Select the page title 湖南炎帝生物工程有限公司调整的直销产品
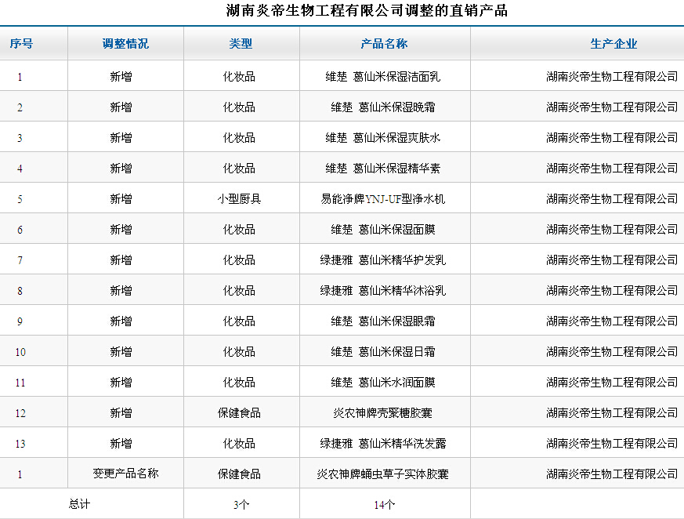The image size is (684, 519). tap(367, 10)
